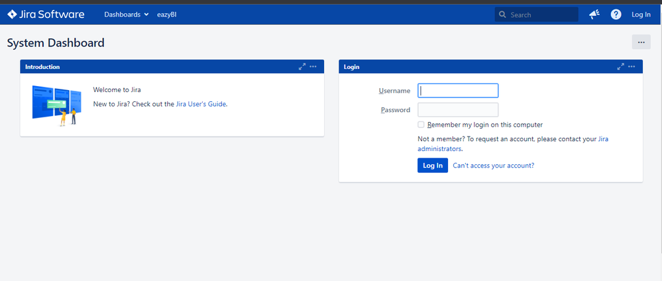The image size is (662, 281).
Task: Open the Help question mark icon
Action: [616, 15]
